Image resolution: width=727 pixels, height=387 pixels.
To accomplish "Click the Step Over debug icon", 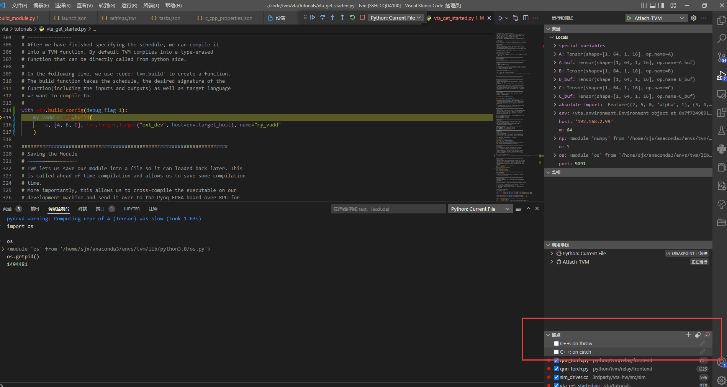I will [323, 18].
